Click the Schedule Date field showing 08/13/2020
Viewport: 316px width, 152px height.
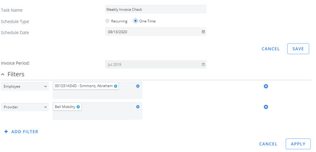155,32
